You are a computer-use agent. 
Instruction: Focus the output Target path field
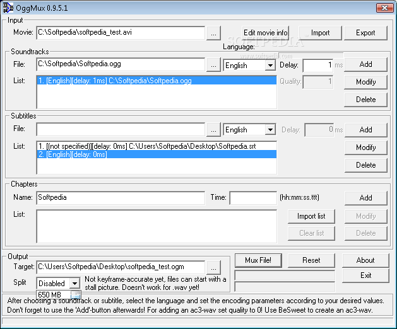click(x=121, y=267)
